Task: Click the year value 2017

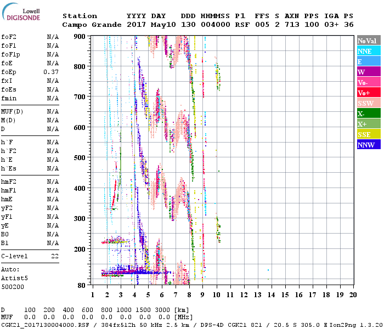Action: [137, 25]
